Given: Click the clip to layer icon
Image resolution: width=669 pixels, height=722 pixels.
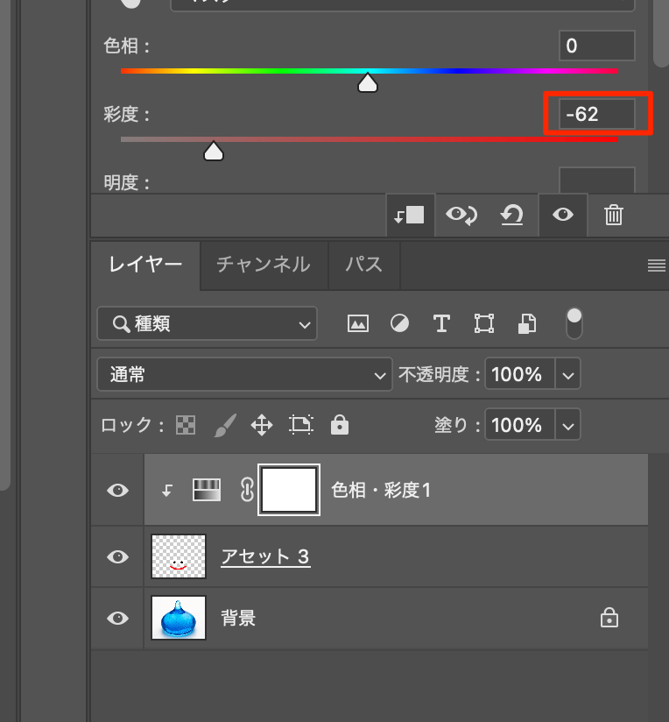Looking at the screenshot, I should click(x=410, y=215).
